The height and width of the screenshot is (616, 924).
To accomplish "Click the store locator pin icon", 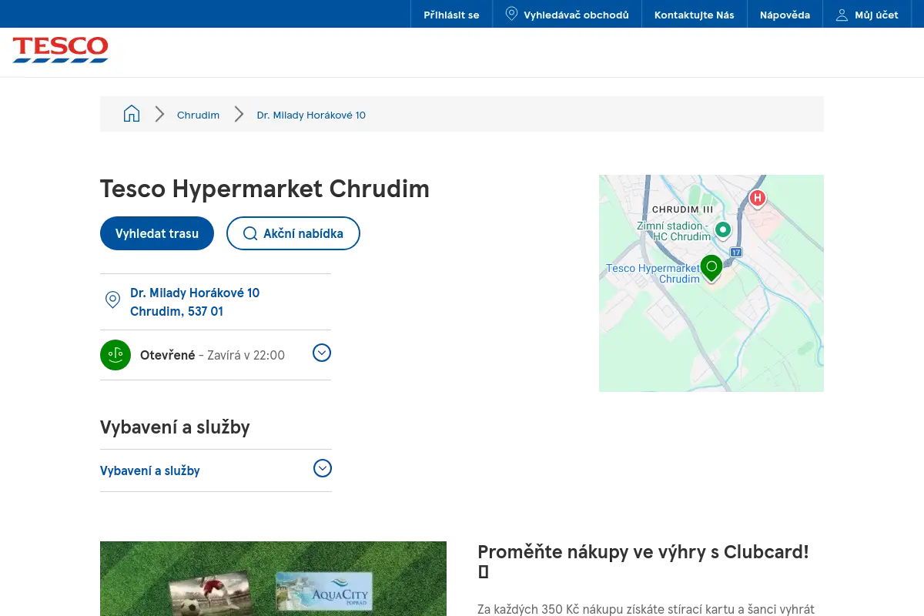I will 511,14.
